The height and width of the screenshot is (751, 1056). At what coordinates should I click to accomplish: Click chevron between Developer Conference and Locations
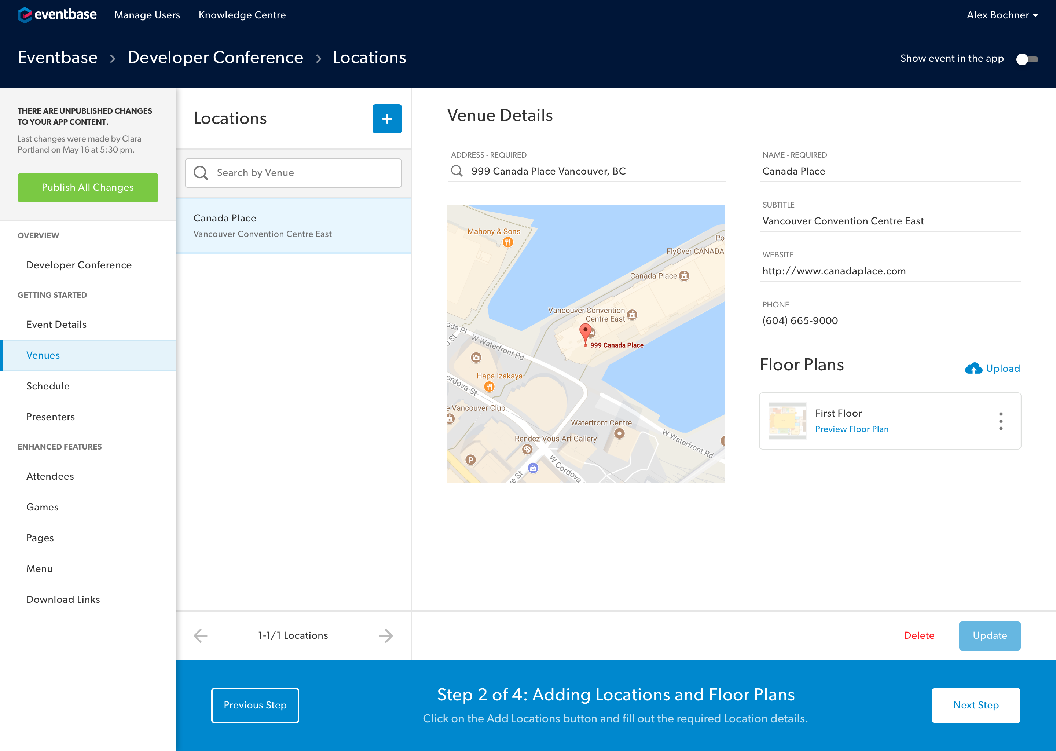[x=318, y=58]
